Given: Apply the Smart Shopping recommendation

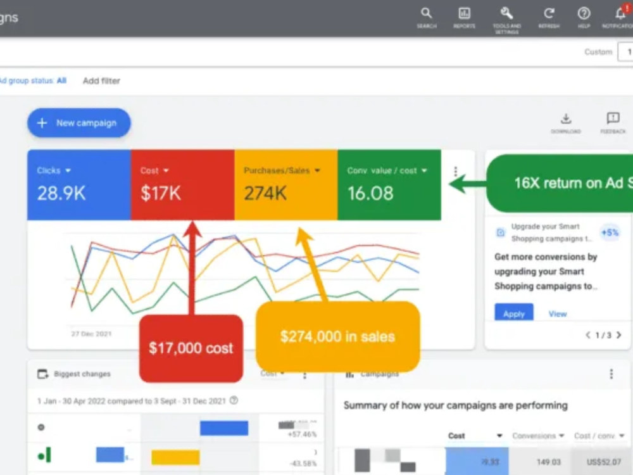Looking at the screenshot, I should click(x=514, y=313).
